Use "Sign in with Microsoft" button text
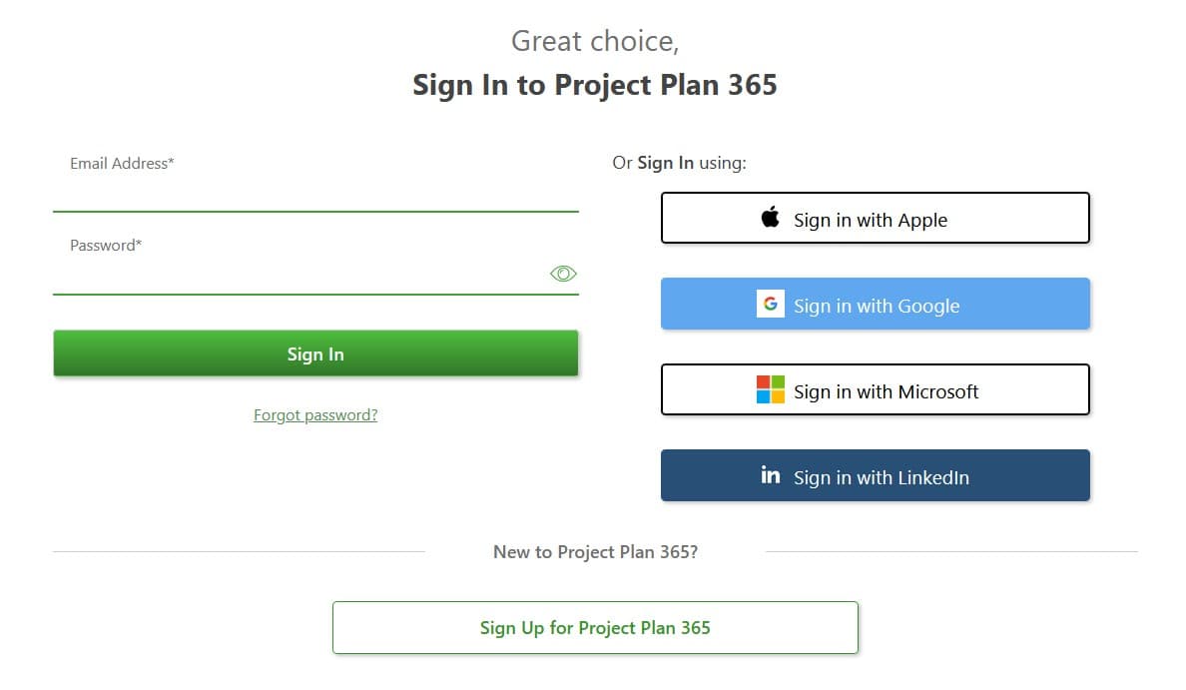This screenshot has height=690, width=1186. point(887,392)
